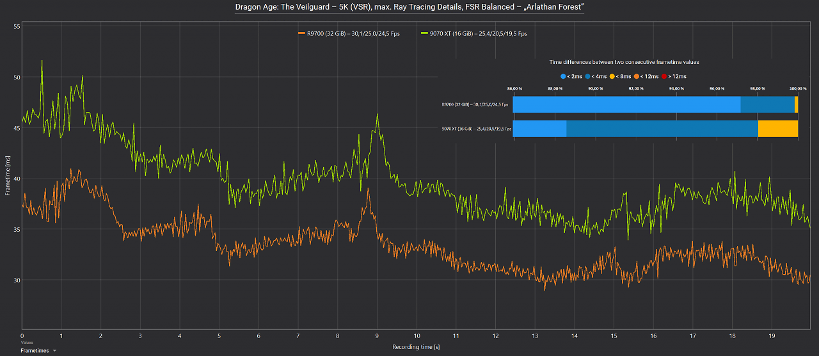Open the Frametimes values dropdown
This screenshot has width=819, height=356.
(38, 351)
